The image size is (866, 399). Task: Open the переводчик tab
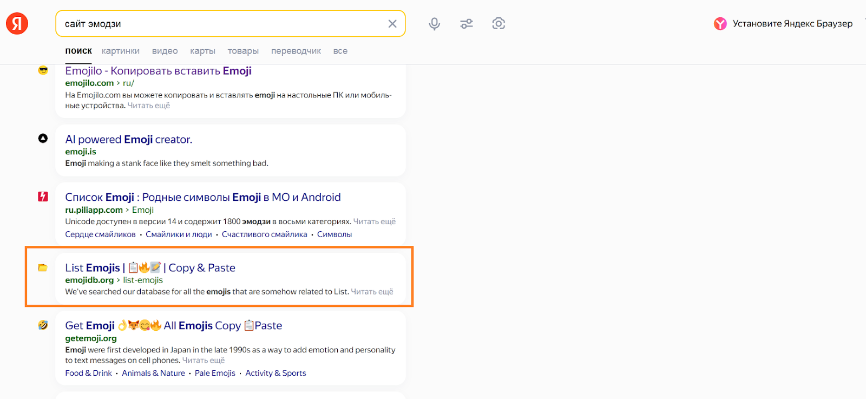click(296, 51)
